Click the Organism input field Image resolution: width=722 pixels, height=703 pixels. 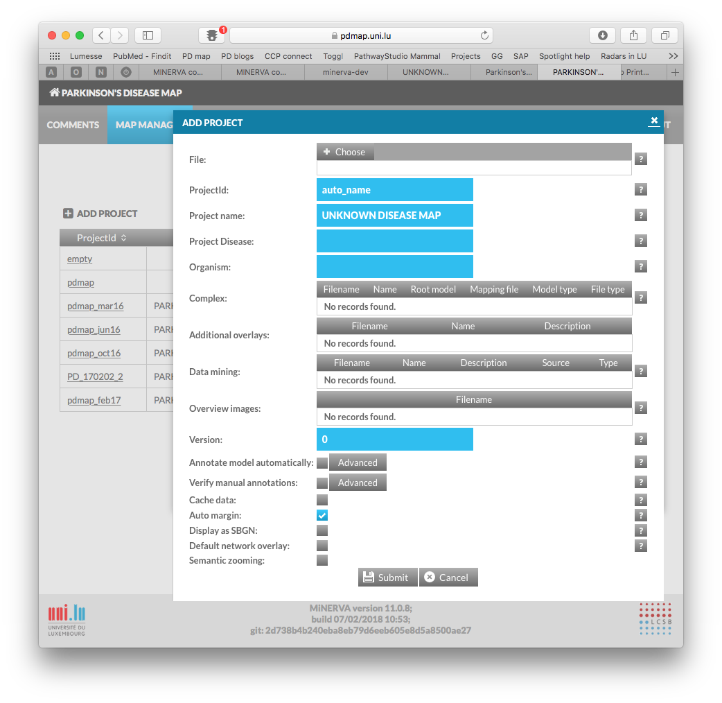pyautogui.click(x=395, y=267)
